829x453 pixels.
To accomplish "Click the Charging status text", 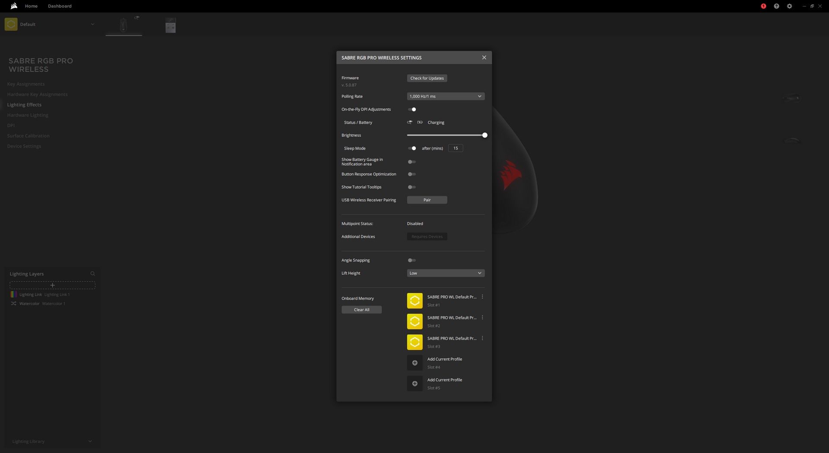I will tap(436, 123).
